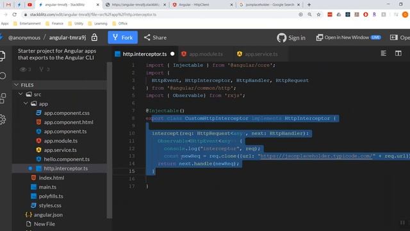
Task: Switch to the http.interceptor.ts tab
Action: (x=145, y=54)
